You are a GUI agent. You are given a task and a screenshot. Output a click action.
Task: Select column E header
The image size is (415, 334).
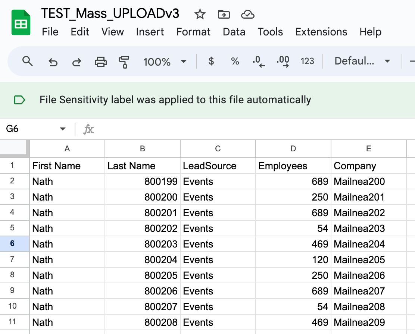tap(368, 149)
